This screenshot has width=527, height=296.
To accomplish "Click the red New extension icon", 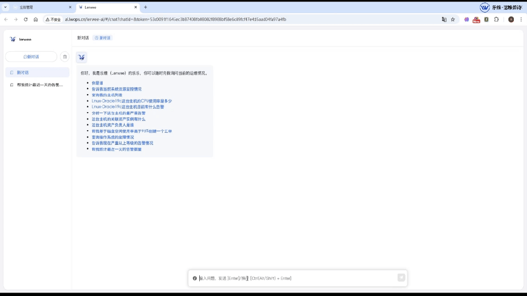I will 476,20.
